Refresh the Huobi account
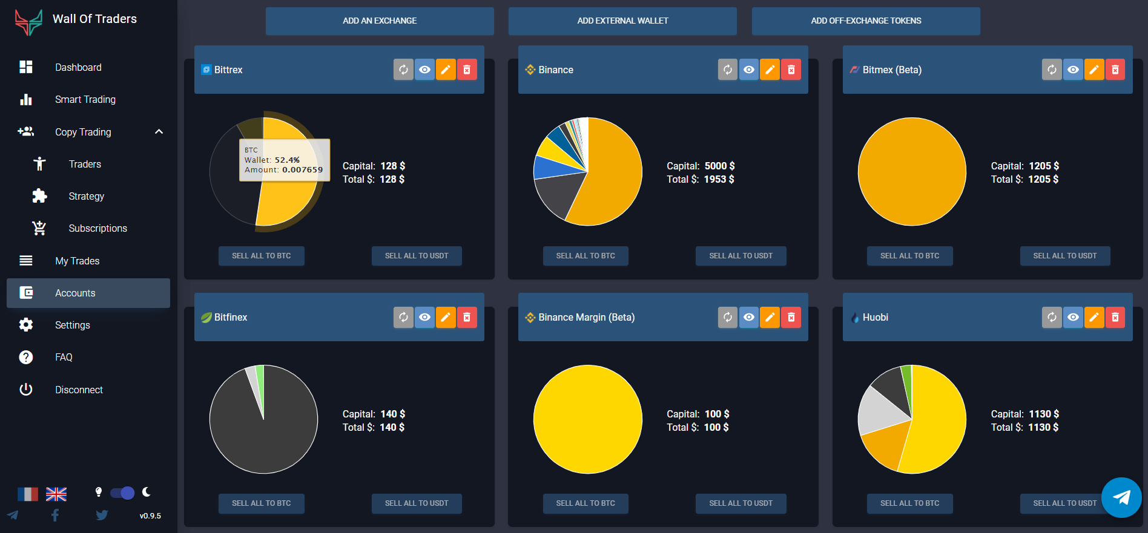The height and width of the screenshot is (533, 1148). point(1052,317)
